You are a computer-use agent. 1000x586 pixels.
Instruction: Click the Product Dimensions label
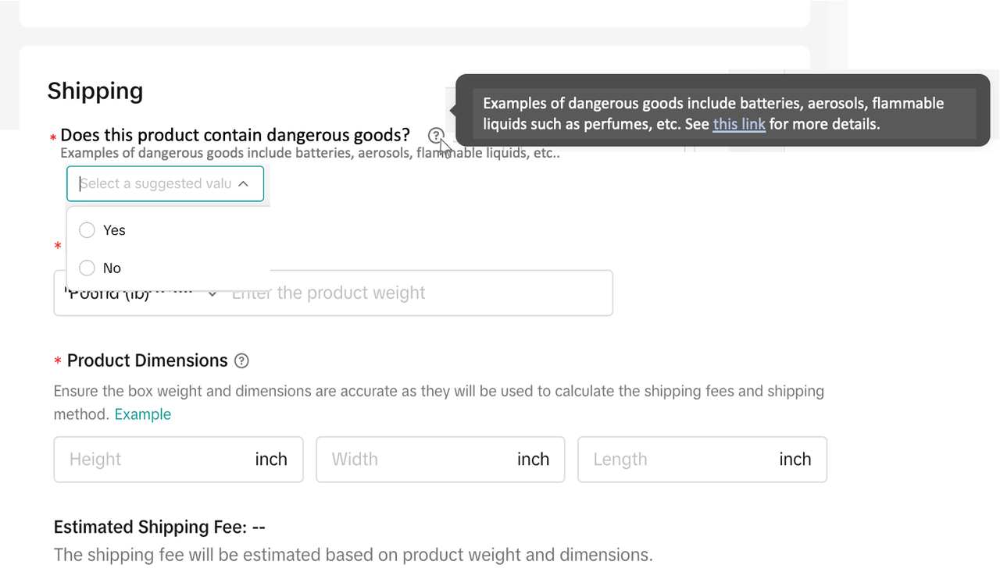(147, 360)
